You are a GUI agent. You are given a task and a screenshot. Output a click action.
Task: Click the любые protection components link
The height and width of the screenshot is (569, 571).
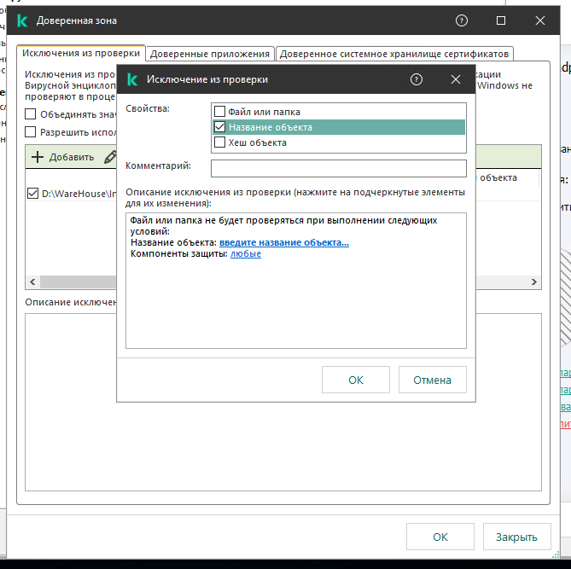tap(246, 253)
